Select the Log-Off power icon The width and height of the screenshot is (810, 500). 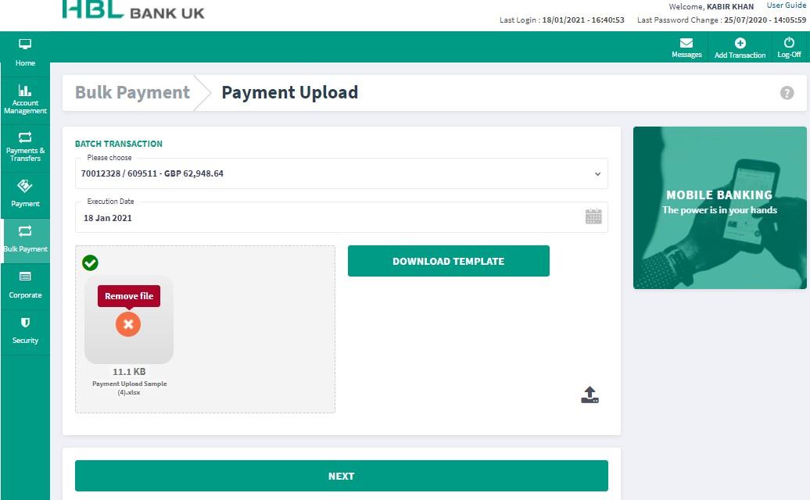789,42
